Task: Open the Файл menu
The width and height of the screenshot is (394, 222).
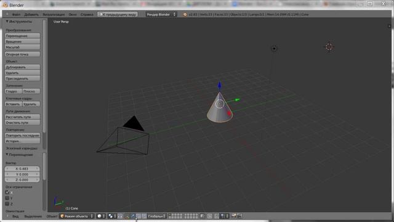Action: click(16, 14)
